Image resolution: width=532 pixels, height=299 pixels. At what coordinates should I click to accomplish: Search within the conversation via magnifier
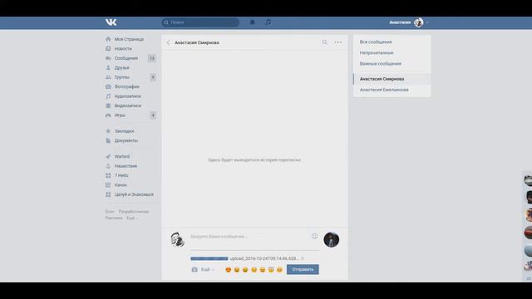click(325, 42)
